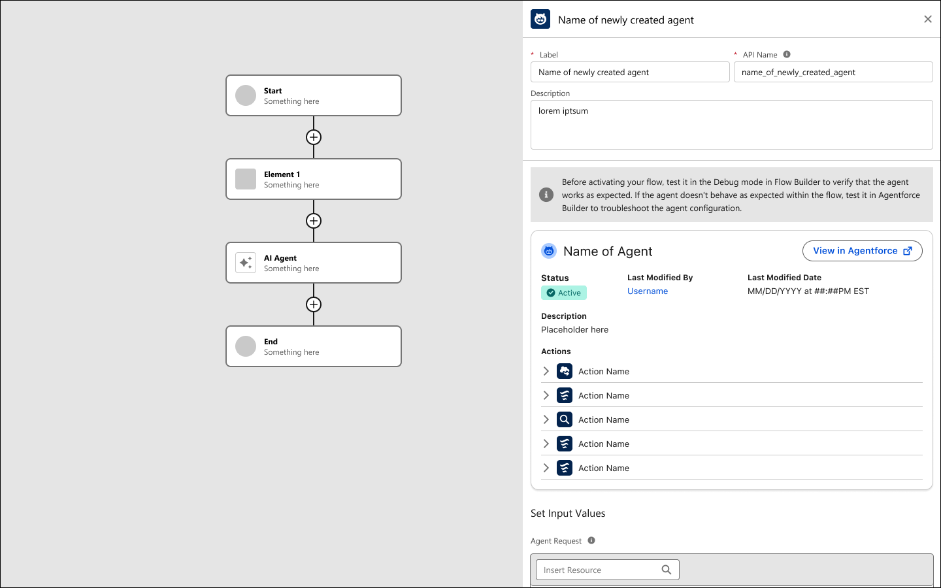Click the 'Actions' section label
941x588 pixels.
tap(556, 351)
